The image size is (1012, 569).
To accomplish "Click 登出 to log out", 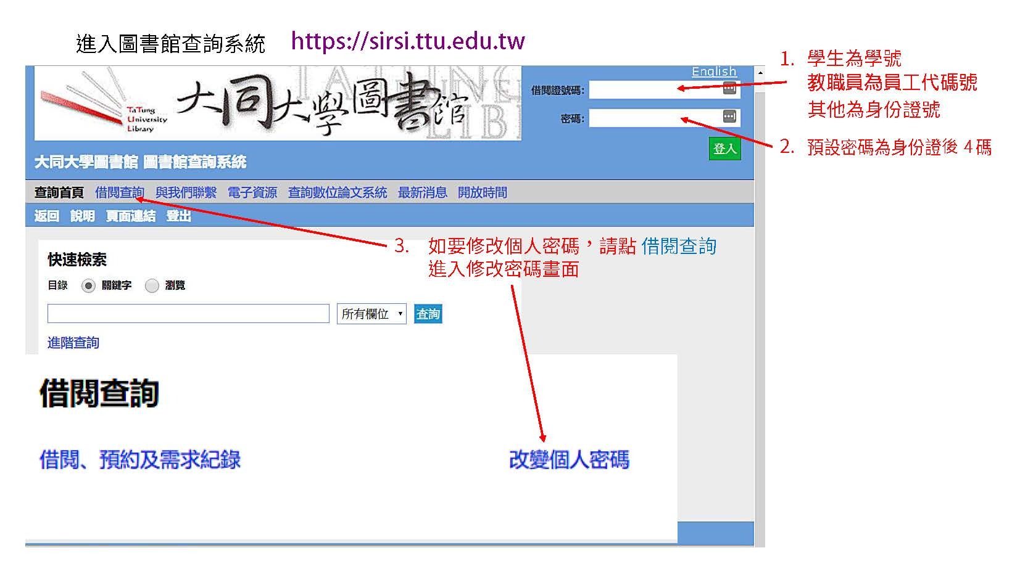I will [x=178, y=216].
